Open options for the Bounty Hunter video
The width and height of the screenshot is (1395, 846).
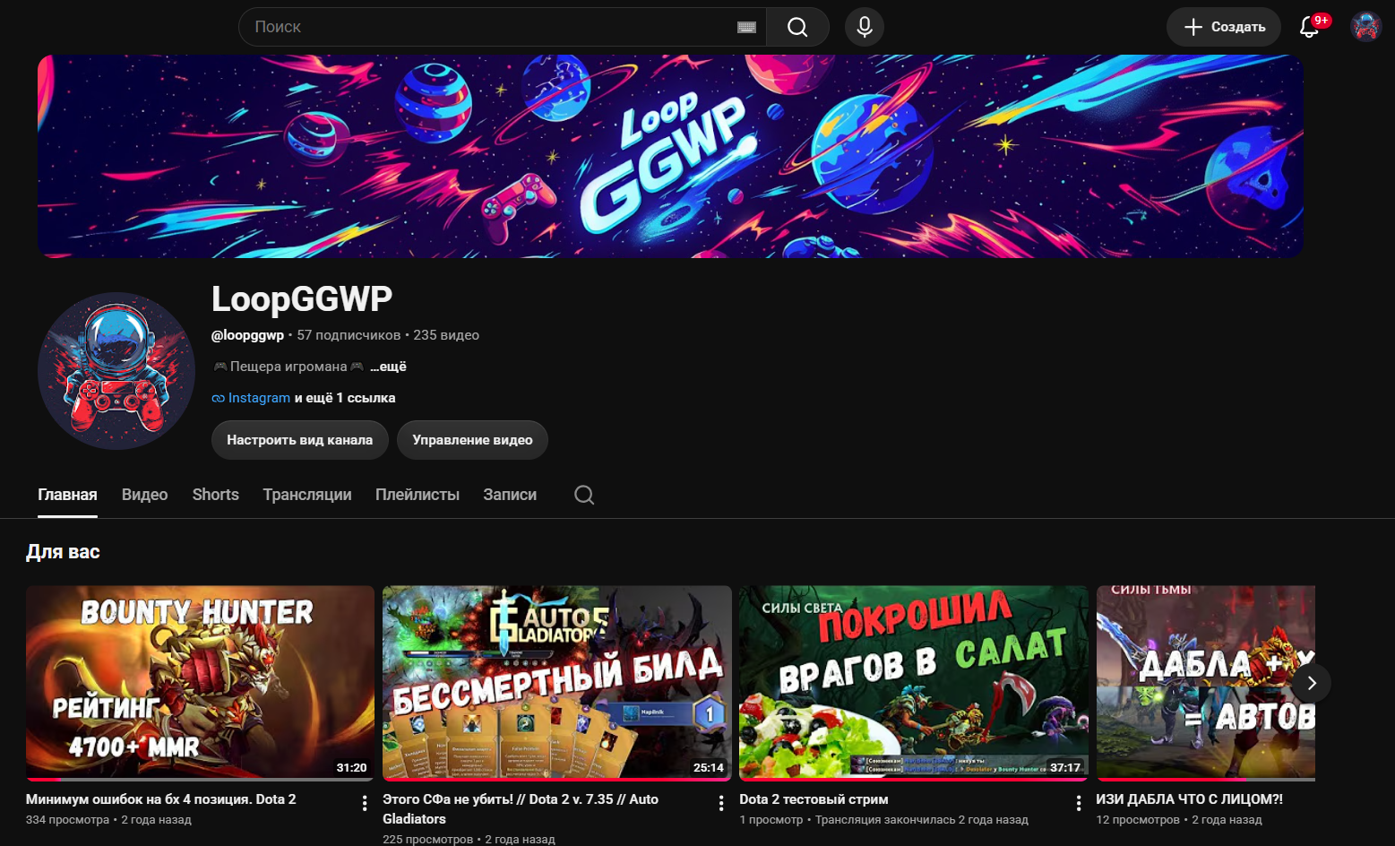(365, 803)
